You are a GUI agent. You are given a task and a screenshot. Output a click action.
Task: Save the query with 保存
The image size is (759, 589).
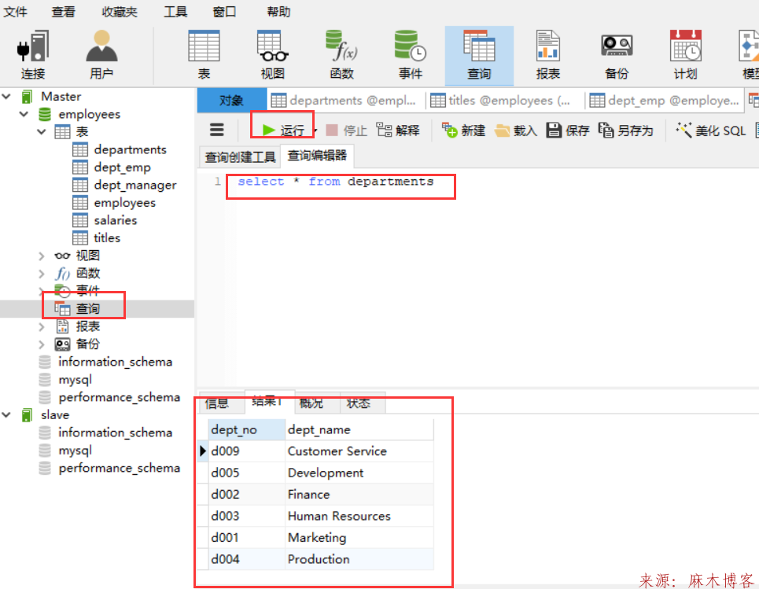568,131
